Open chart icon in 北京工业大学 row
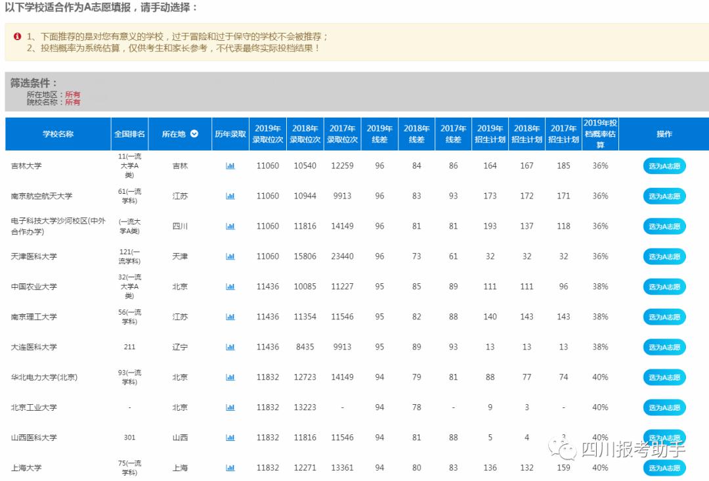The width and height of the screenshot is (709, 481). coord(230,407)
